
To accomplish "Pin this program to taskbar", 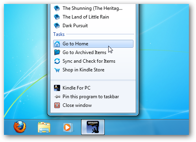I will point(93,97).
